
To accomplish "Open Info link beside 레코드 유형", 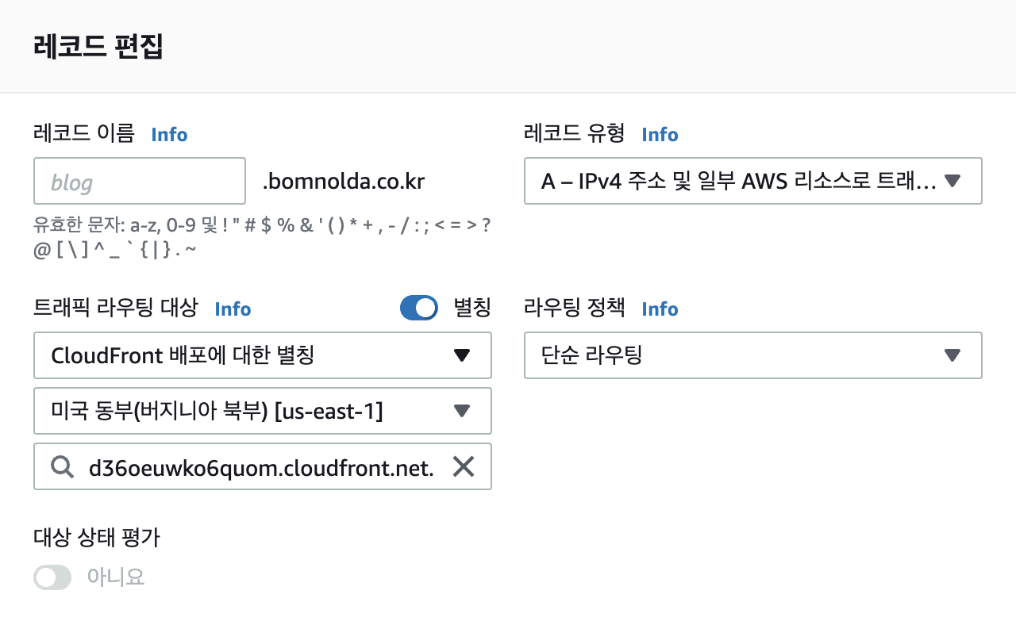I will [660, 135].
